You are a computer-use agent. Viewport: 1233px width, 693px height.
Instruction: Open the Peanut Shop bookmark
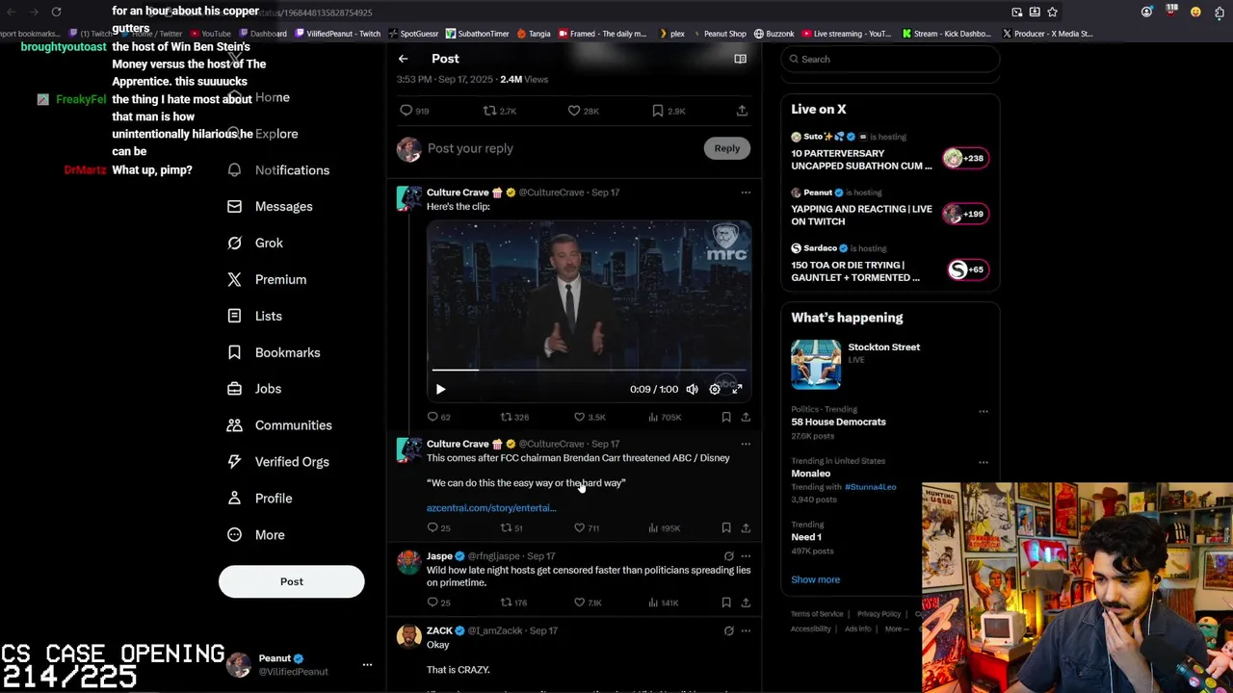(719, 34)
